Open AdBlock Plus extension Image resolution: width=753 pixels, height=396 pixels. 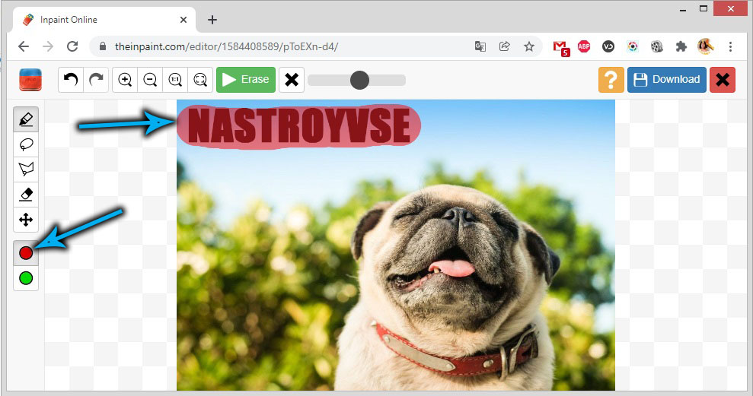[x=584, y=46]
